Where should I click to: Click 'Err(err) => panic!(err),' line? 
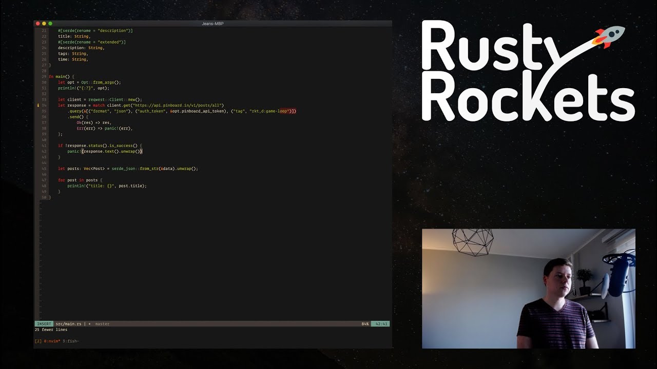pyautogui.click(x=105, y=128)
